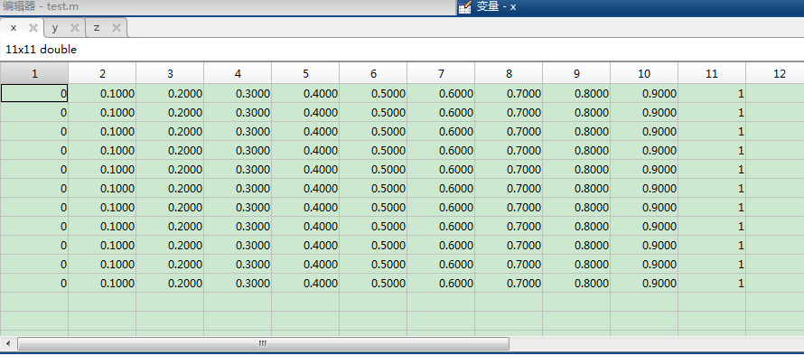Viewport: 804px width, 355px height.
Task: Select column header 1
Action: pos(34,74)
